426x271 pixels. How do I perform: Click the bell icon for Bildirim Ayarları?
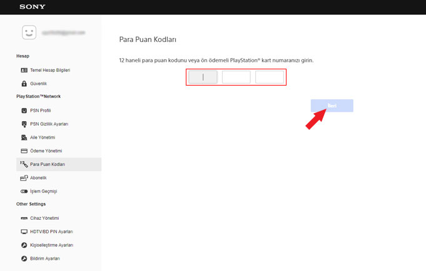coord(24,259)
